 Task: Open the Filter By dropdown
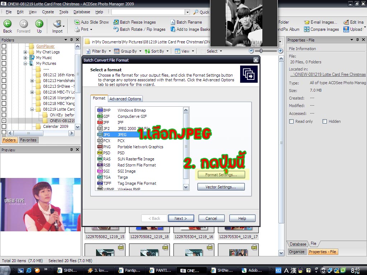point(98,51)
